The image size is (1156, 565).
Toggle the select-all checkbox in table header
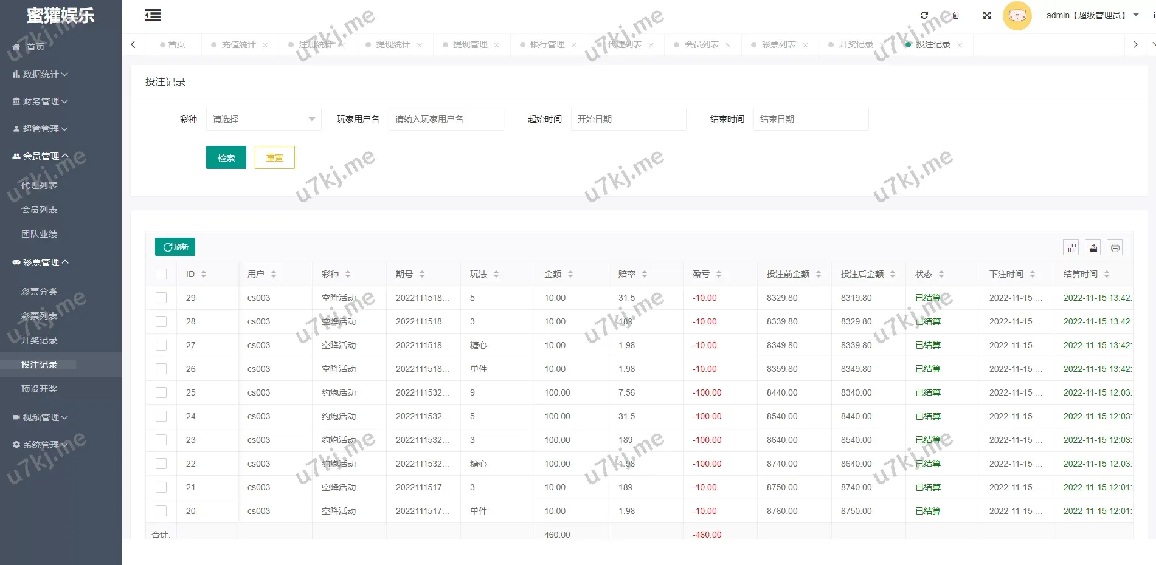(161, 274)
